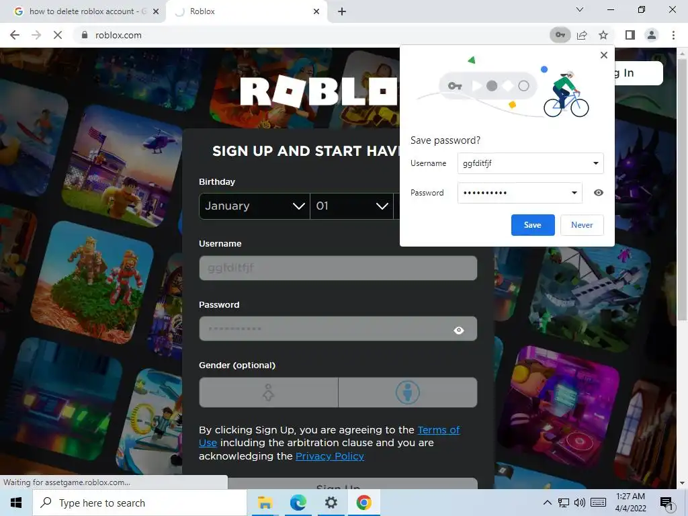The width and height of the screenshot is (688, 516).
Task: Show hidden tray icons chevron
Action: (547, 503)
